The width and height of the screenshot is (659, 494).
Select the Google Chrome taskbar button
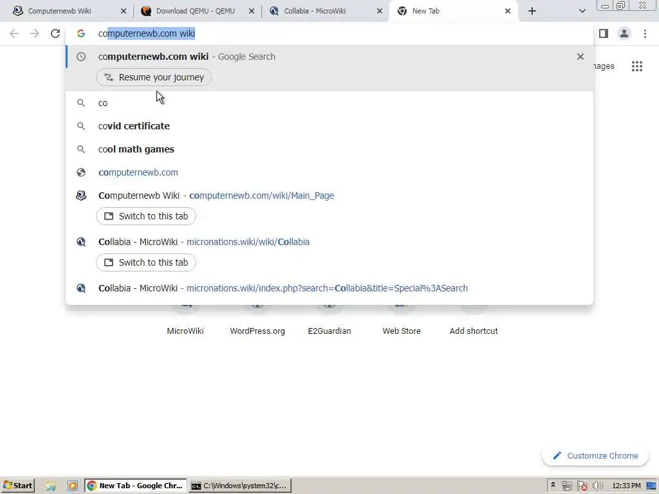135,486
